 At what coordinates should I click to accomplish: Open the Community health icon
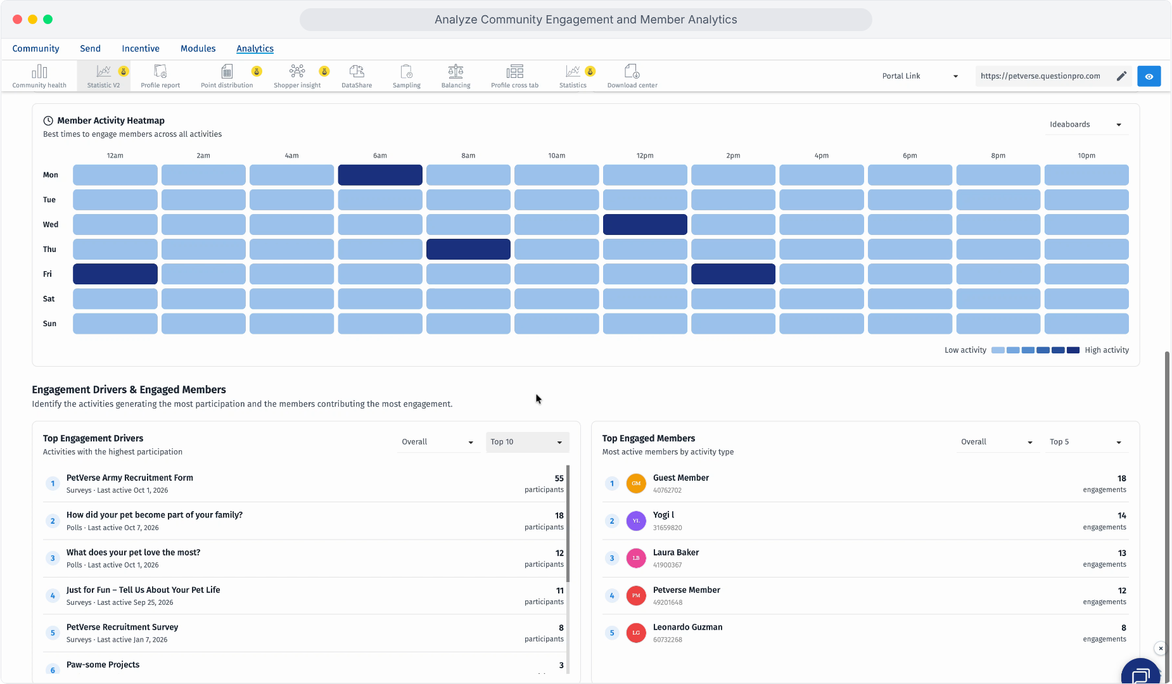click(39, 71)
